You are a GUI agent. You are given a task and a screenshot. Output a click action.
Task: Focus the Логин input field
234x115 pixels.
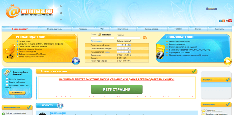pyautogui.click(x=102, y=38)
